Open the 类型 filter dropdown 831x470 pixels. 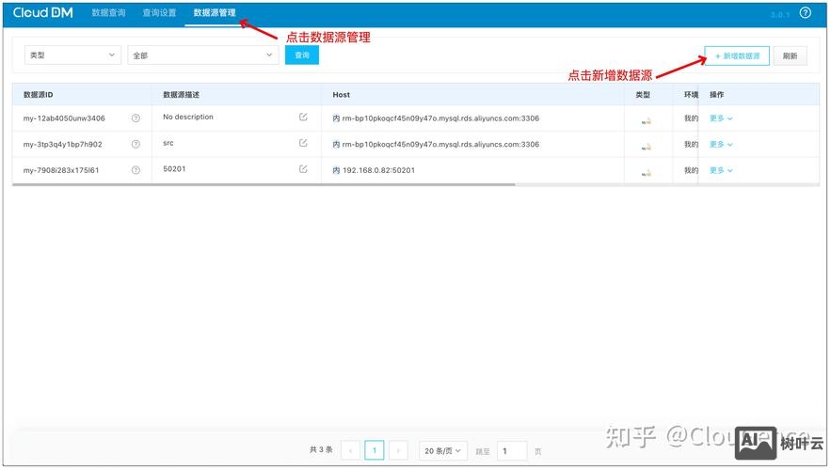tap(72, 55)
